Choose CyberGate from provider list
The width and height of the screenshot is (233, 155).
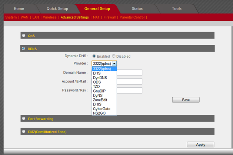104,109
